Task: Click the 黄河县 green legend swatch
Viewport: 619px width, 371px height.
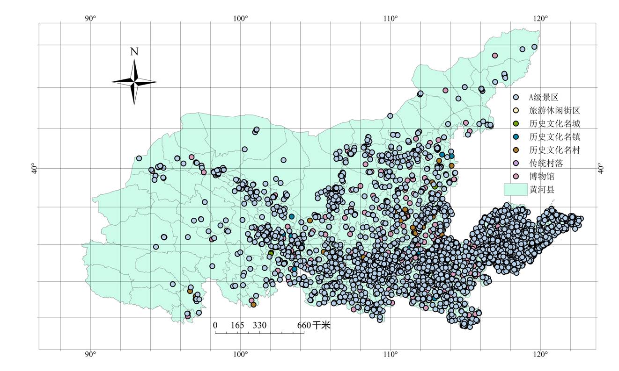Action: click(x=515, y=190)
